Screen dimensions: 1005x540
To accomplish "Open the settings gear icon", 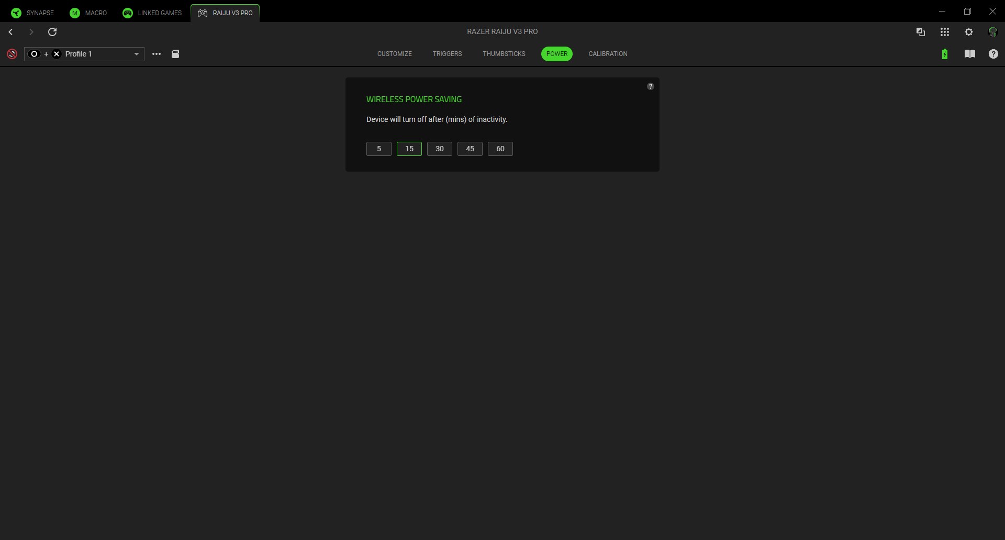I will (968, 32).
